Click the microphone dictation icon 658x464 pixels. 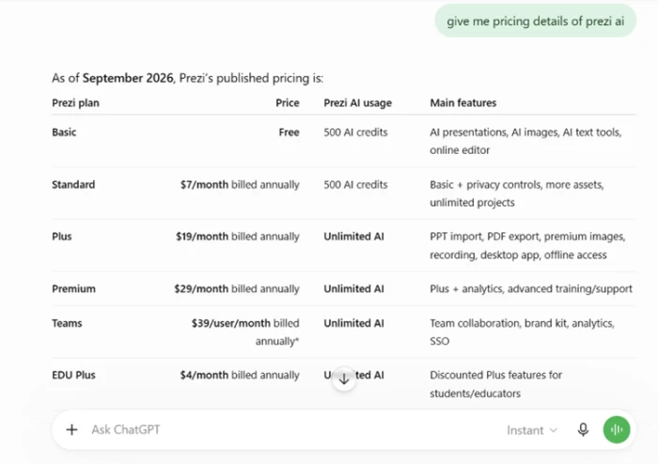coord(583,429)
